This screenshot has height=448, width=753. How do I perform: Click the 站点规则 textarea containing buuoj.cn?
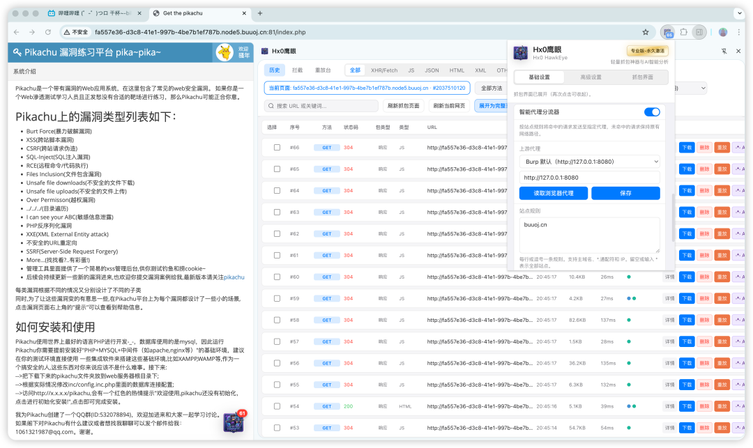(589, 235)
